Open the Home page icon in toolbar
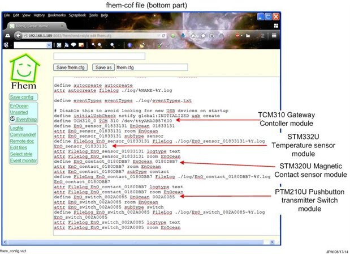The image size is (350, 254). (x=193, y=36)
